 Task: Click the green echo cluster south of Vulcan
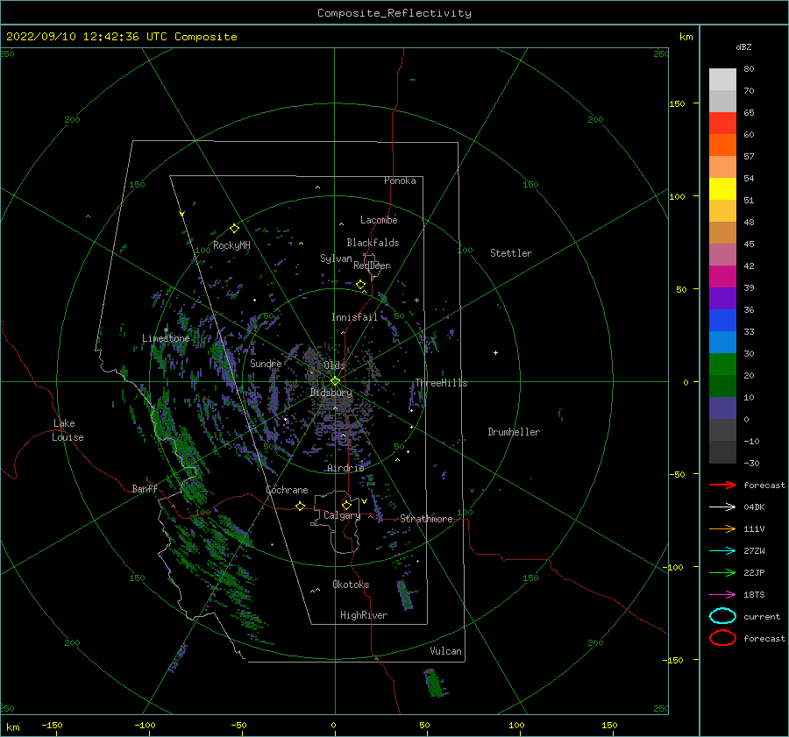click(x=436, y=683)
